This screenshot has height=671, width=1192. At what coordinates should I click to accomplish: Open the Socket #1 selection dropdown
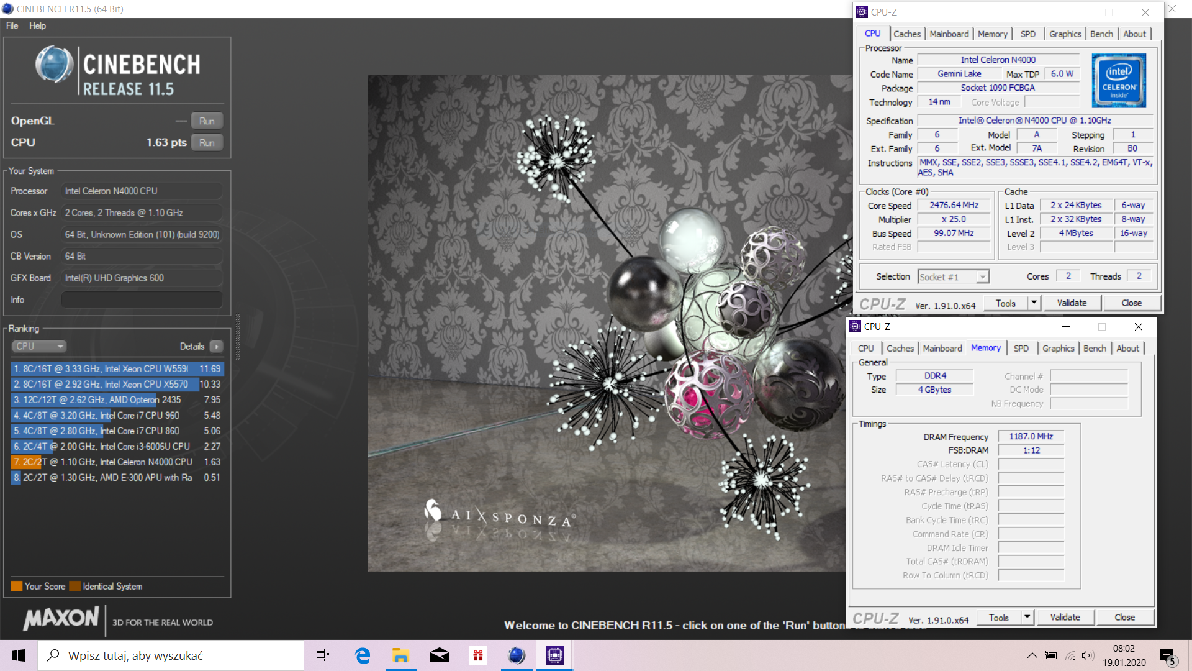(953, 277)
